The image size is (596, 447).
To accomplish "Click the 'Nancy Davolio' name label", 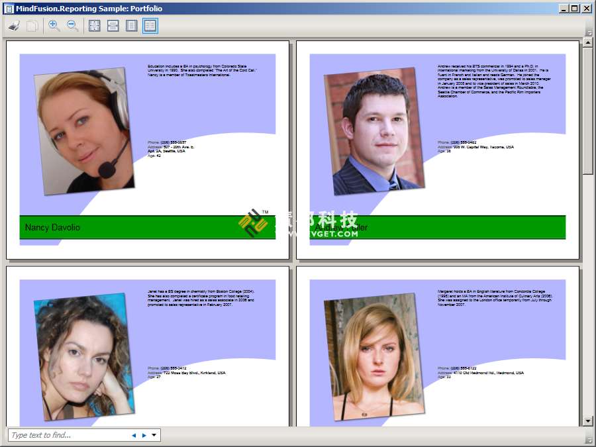I will click(52, 227).
